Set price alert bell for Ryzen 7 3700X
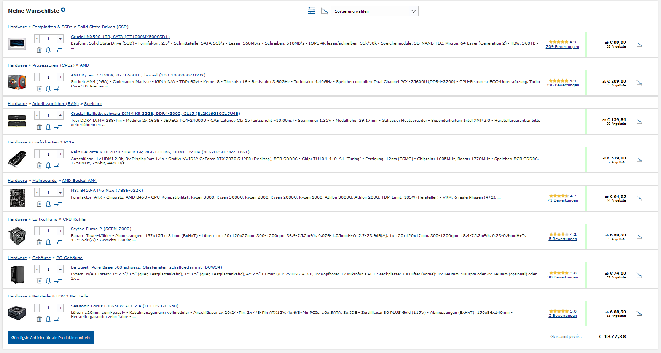Viewport: 661px width, 353px height. (x=48, y=88)
